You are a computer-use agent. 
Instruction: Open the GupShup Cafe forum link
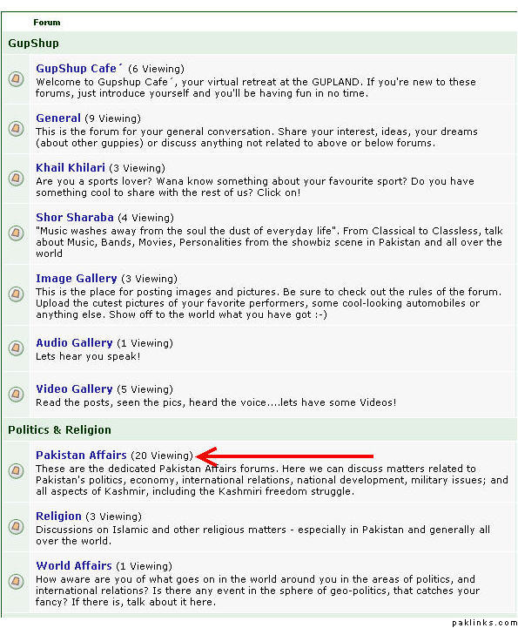[79, 69]
